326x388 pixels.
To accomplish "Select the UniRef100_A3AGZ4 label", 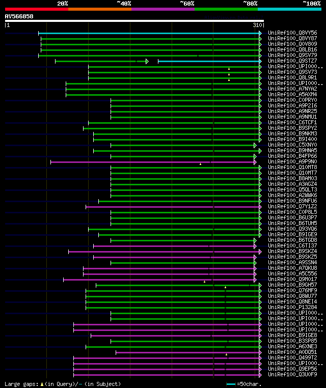I will [292, 184].
